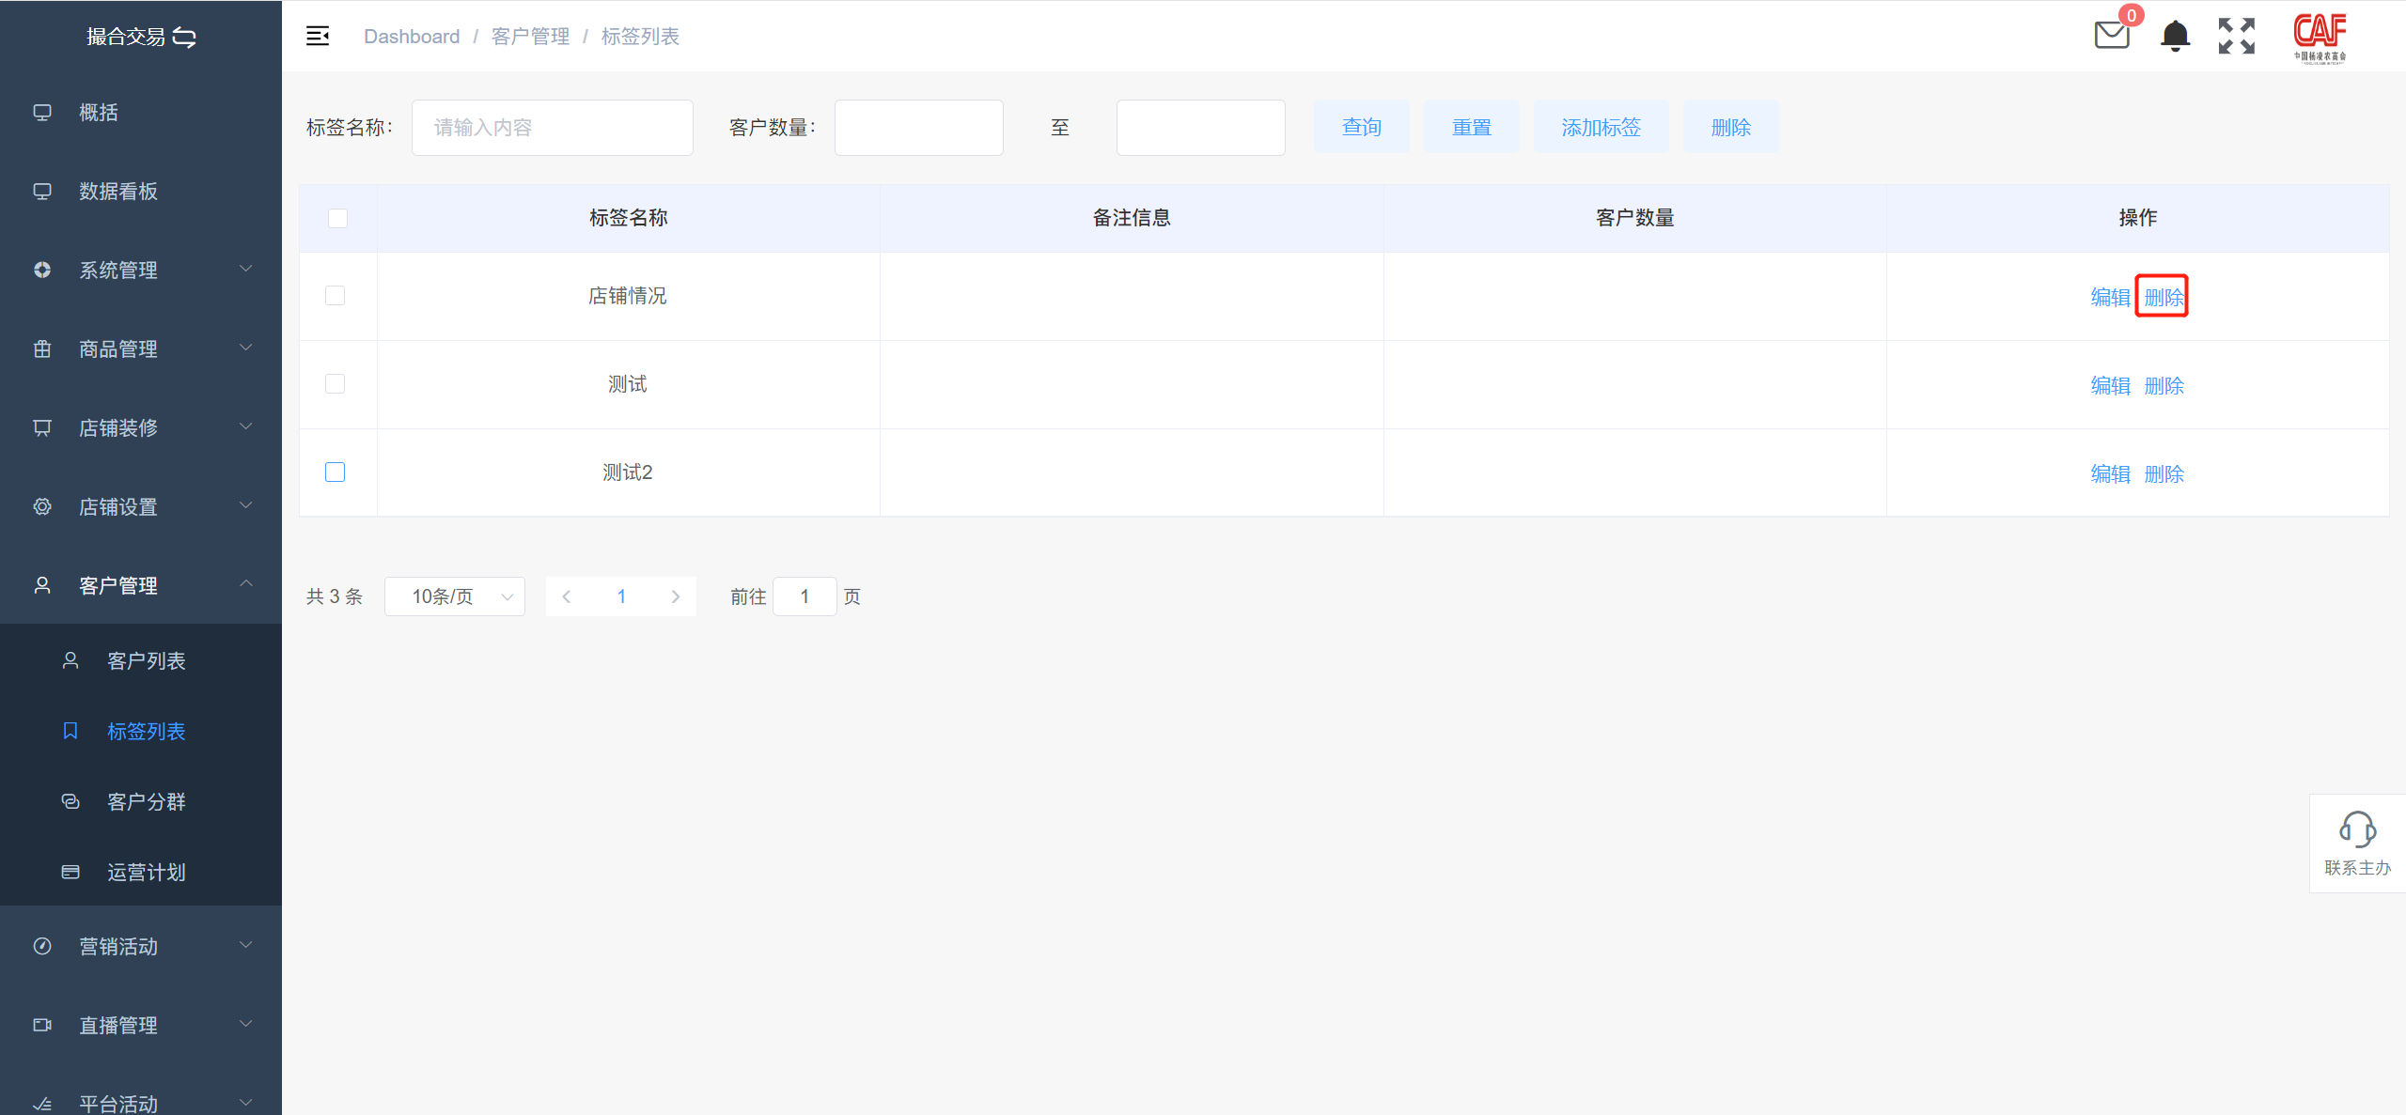Go to next page arrow
The width and height of the screenshot is (2406, 1115).
pos(675,596)
